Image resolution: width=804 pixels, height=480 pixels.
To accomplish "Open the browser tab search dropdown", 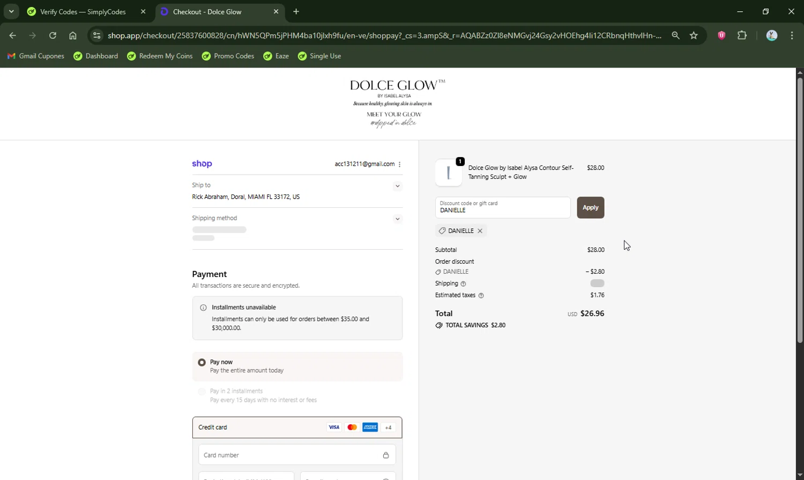I will [x=11, y=11].
